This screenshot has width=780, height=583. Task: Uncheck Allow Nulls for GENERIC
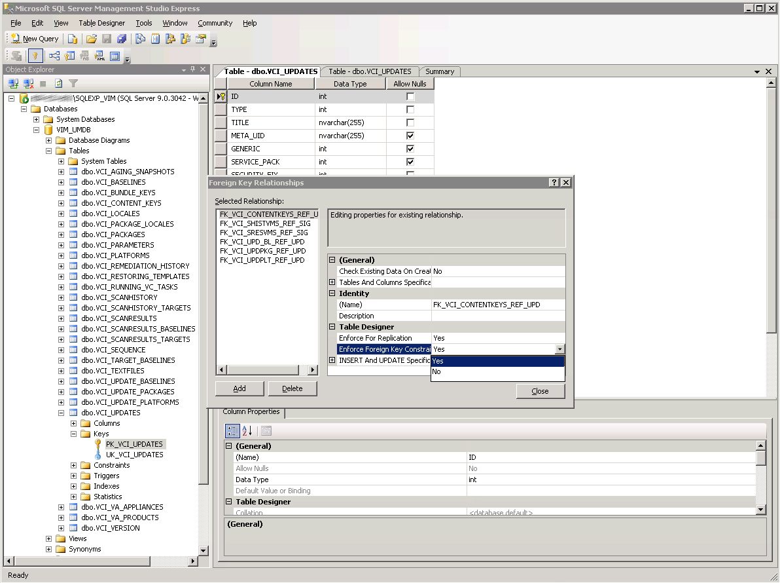410,149
